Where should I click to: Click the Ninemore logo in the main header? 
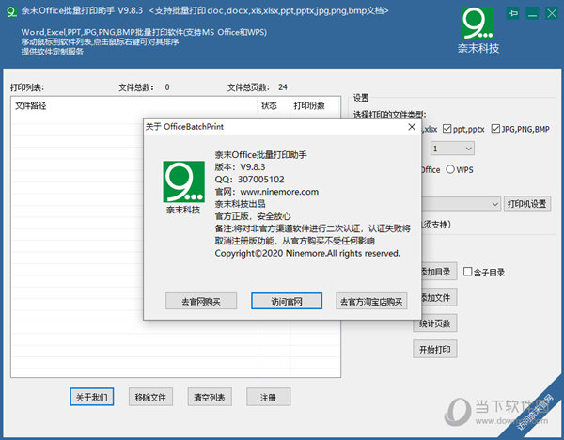point(478,24)
